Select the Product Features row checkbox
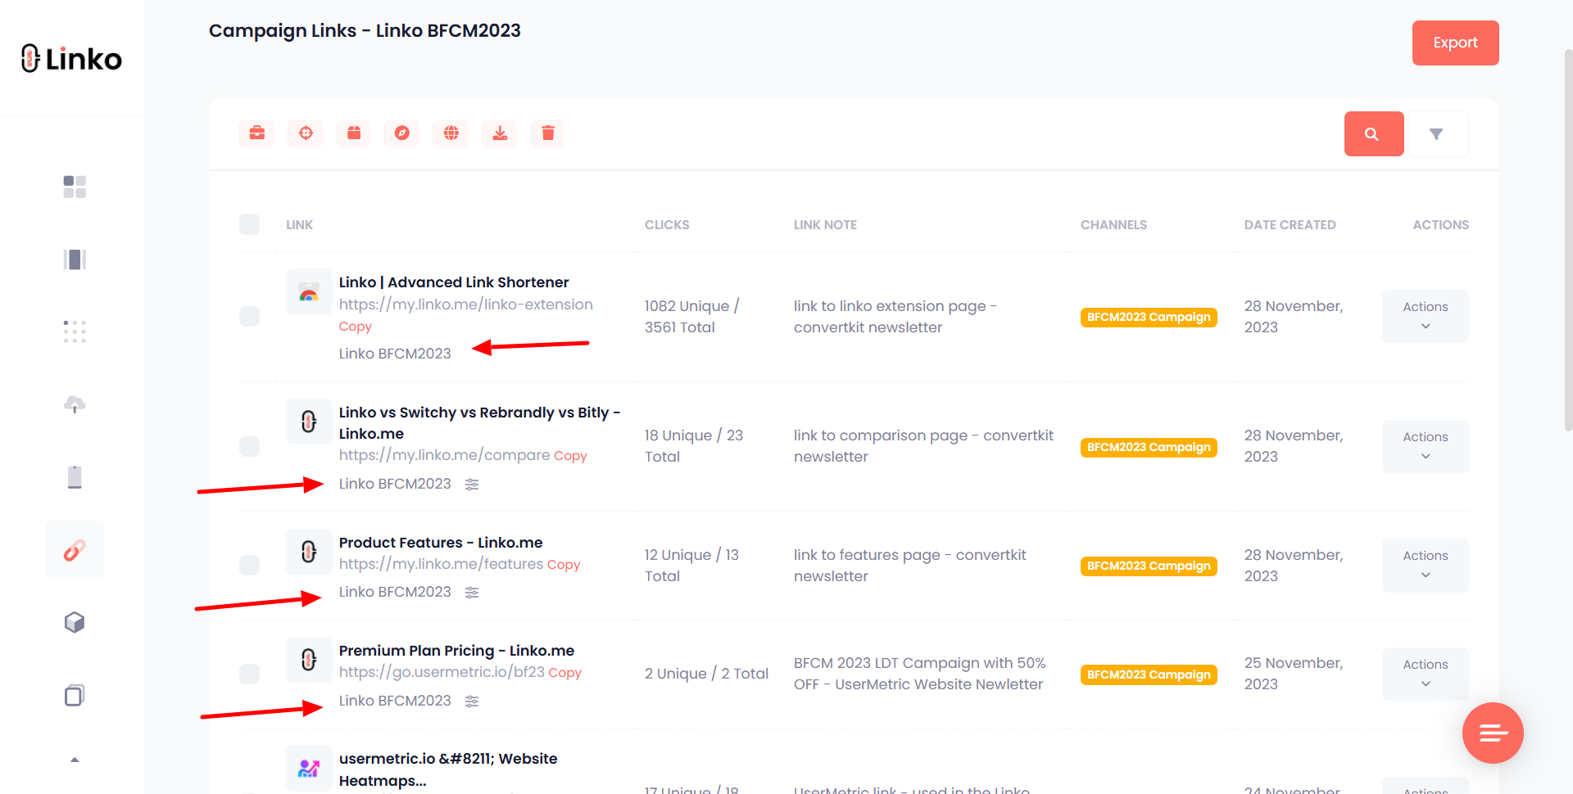The height and width of the screenshot is (794, 1573). pos(249,565)
